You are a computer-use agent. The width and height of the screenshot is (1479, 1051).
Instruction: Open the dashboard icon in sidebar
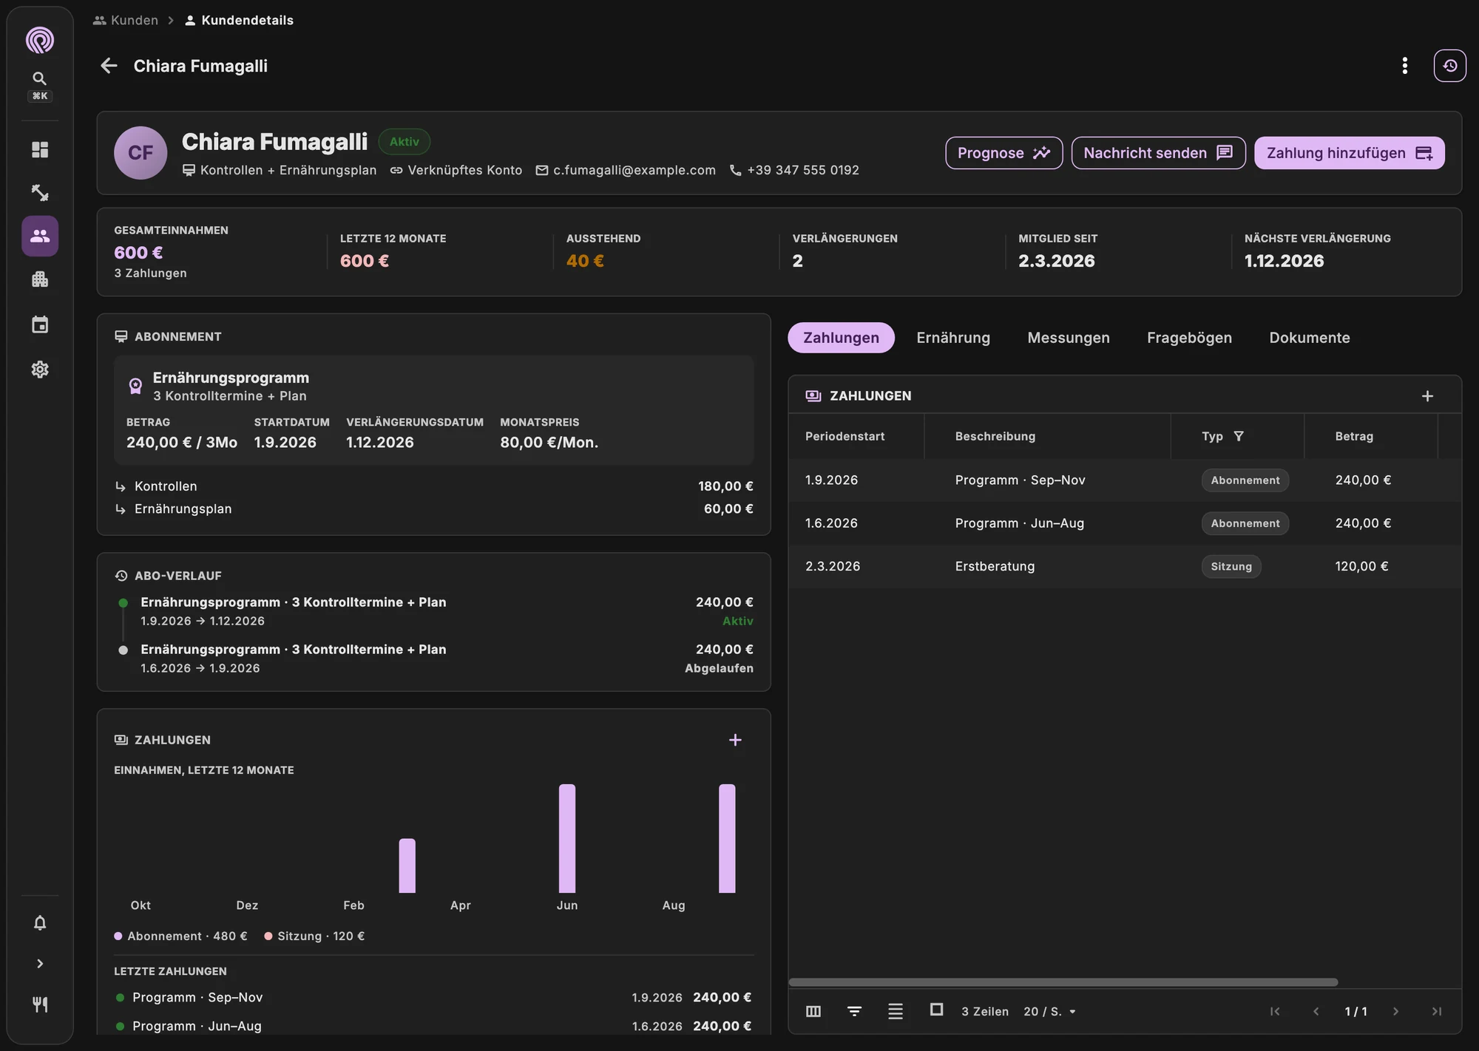pyautogui.click(x=40, y=150)
